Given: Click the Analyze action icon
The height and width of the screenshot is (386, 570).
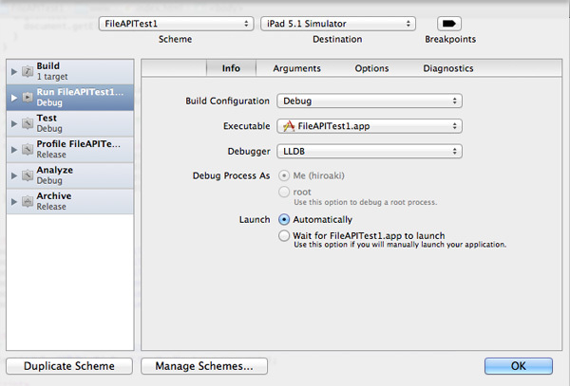Looking at the screenshot, I should pyautogui.click(x=28, y=175).
